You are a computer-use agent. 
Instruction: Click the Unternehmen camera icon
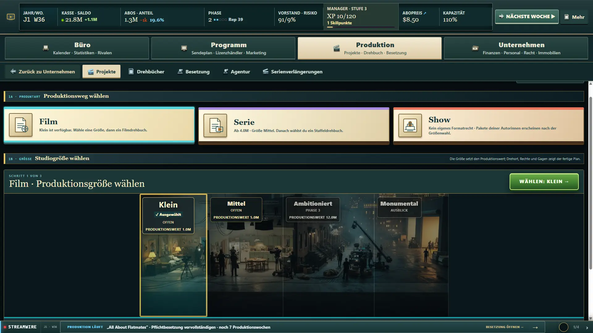[475, 48]
